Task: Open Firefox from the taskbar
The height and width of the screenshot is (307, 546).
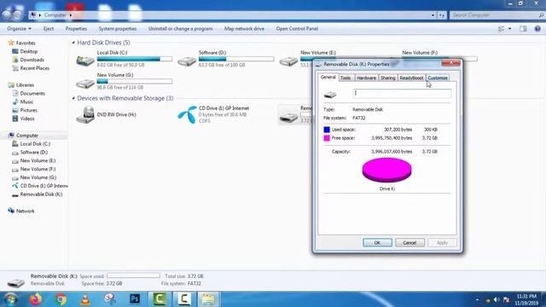Action: coord(36,299)
